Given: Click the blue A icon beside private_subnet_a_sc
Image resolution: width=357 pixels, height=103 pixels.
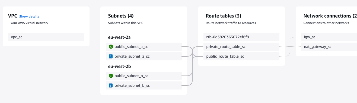Looking at the screenshot, I should pyautogui.click(x=111, y=56).
